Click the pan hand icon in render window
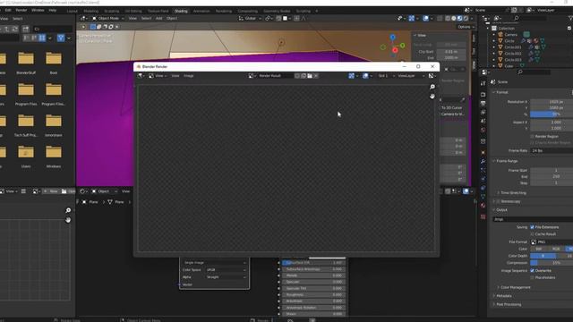The height and width of the screenshot is (322, 573). point(432,97)
